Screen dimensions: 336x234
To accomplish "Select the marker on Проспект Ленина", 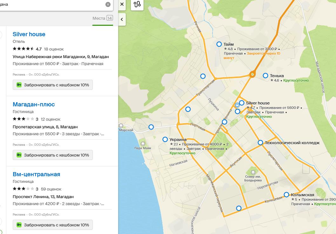I will (x=224, y=122).
